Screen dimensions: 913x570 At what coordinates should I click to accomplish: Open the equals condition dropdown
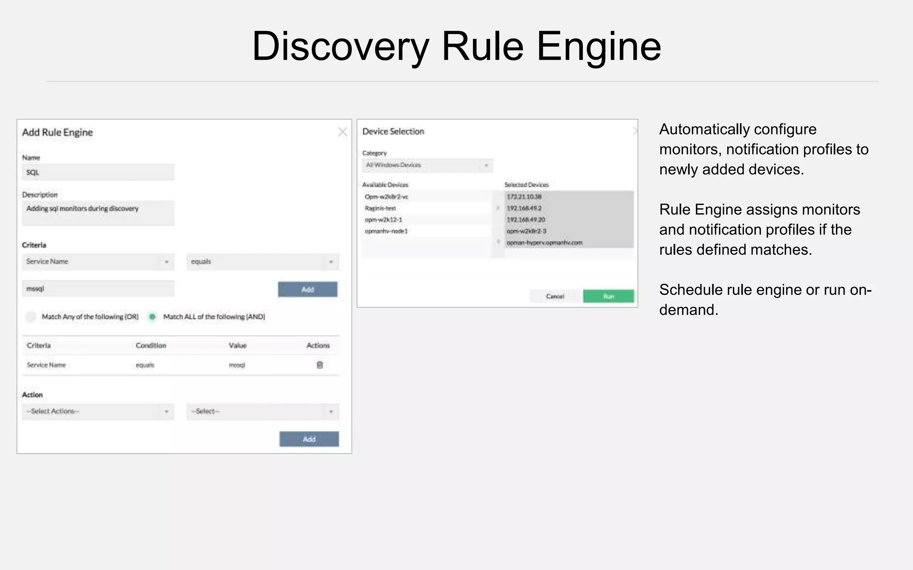263,262
